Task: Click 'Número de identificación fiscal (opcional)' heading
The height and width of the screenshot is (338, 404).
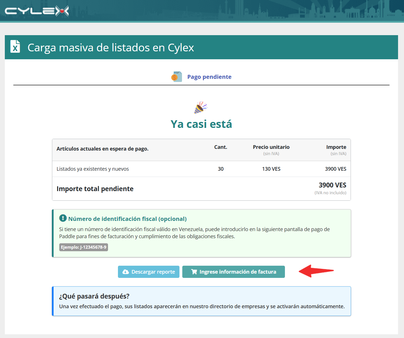Action: click(x=127, y=219)
